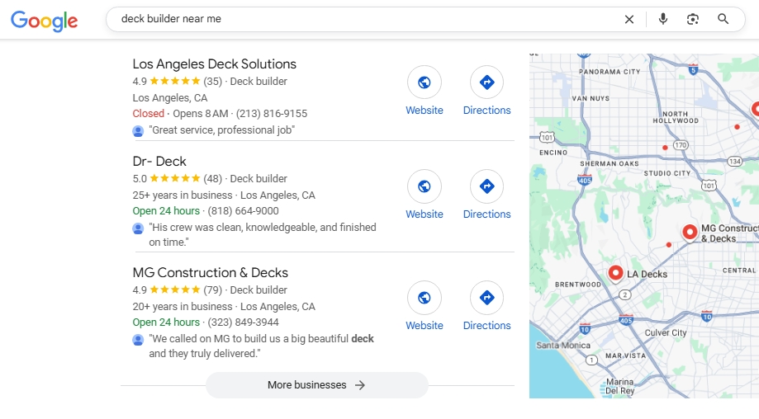The image size is (759, 419).
Task: Get directions to Los Angeles Deck Solutions
Action: click(486, 82)
